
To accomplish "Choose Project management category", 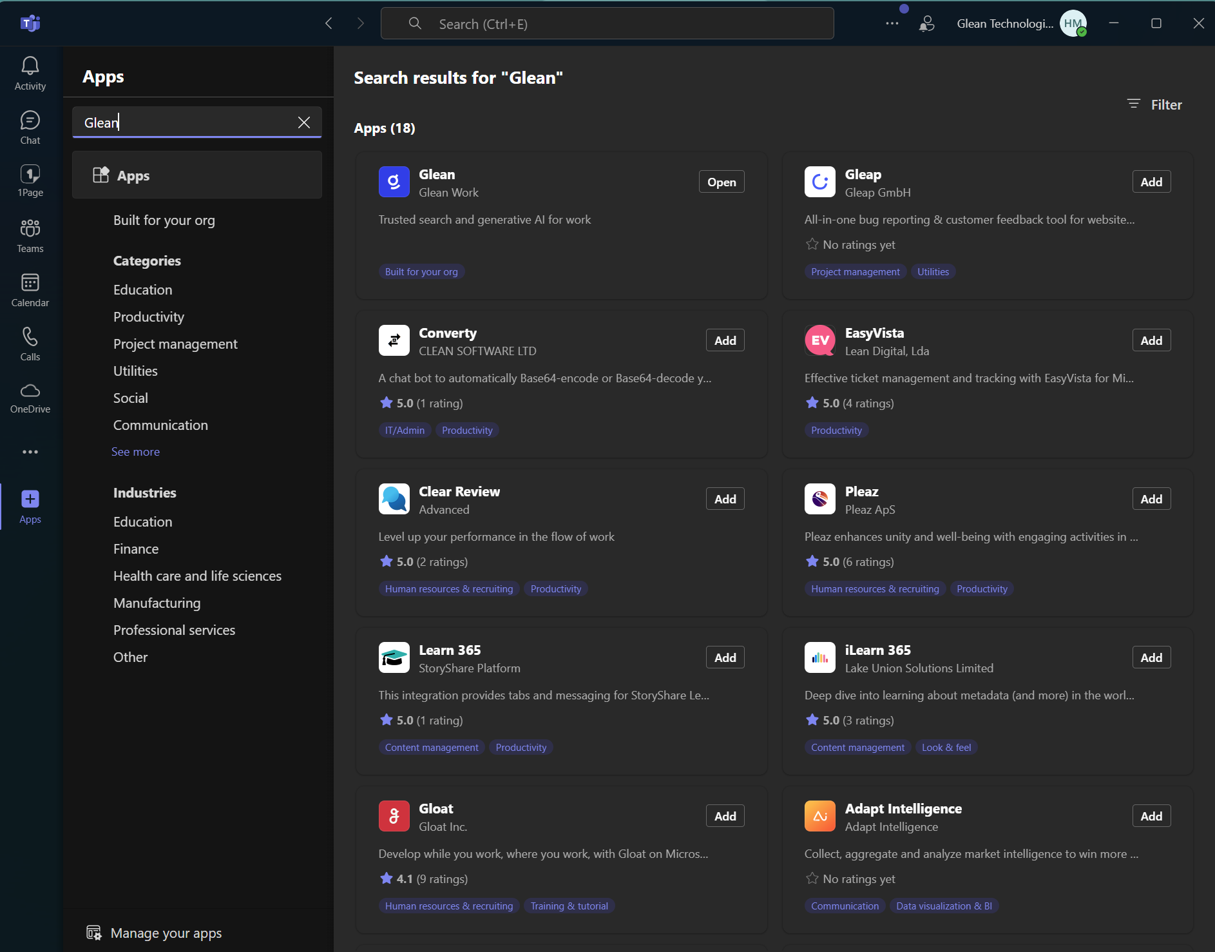I will click(x=175, y=344).
